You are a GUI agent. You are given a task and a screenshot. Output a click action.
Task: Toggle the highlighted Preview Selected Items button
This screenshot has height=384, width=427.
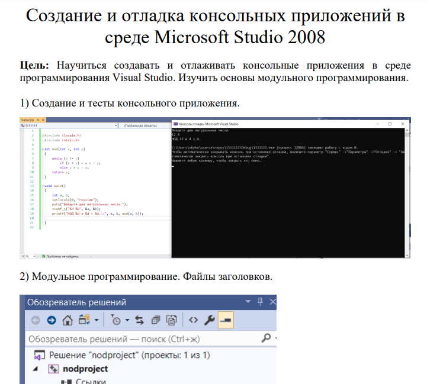tap(226, 321)
